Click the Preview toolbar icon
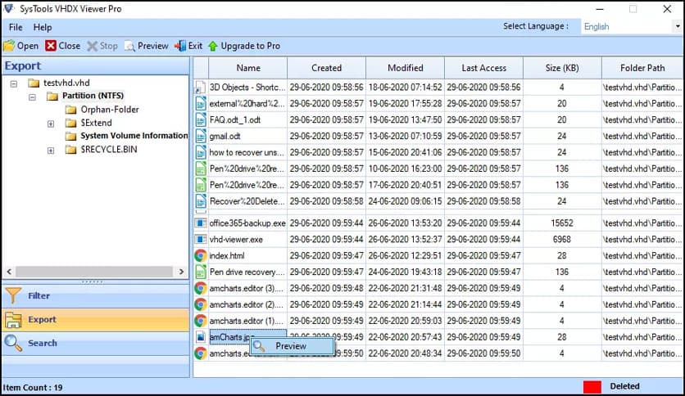Image resolution: width=685 pixels, height=396 pixels. coord(129,46)
